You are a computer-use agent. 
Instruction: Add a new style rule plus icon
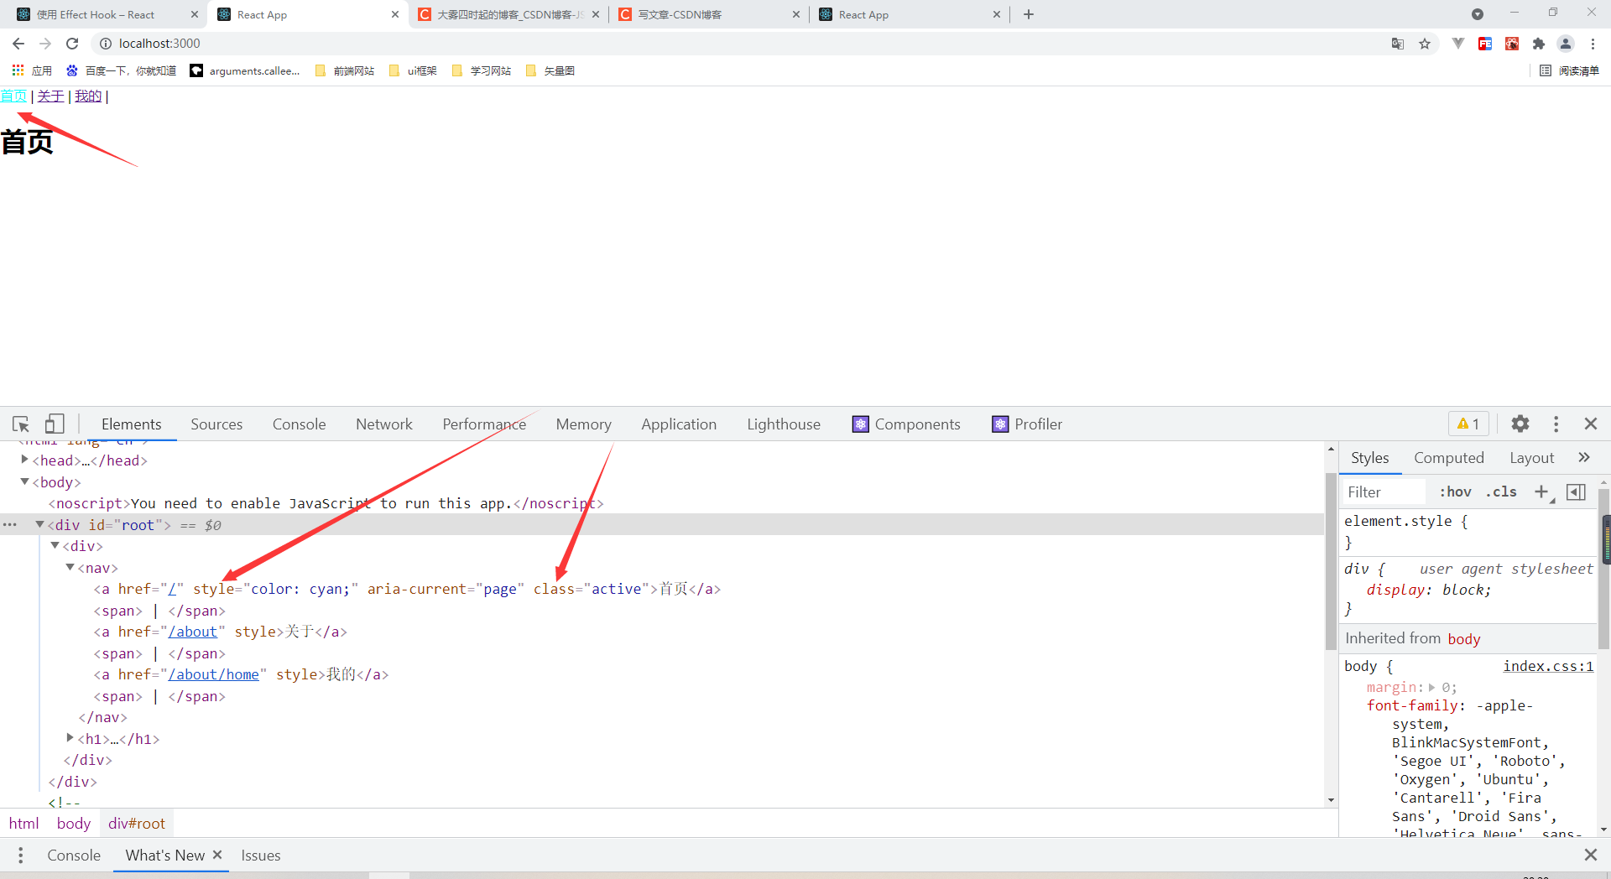click(1542, 492)
